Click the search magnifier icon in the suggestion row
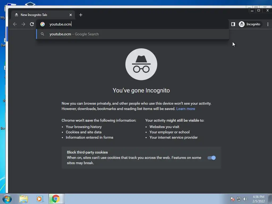 click(42, 34)
